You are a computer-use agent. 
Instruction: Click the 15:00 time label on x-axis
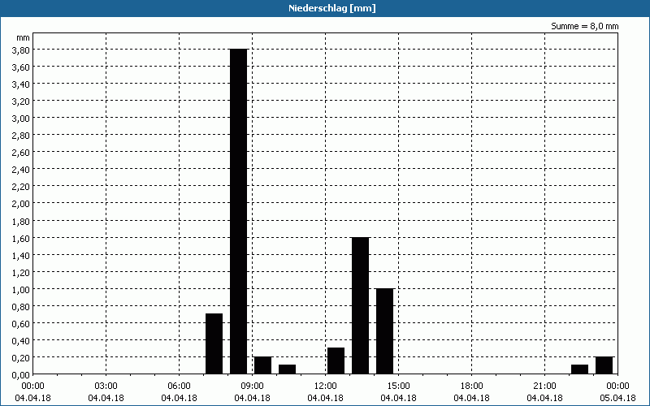tap(398, 387)
